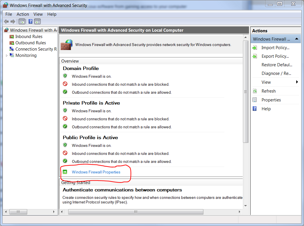Click the Properties icon in the Actions pane

[255, 100]
